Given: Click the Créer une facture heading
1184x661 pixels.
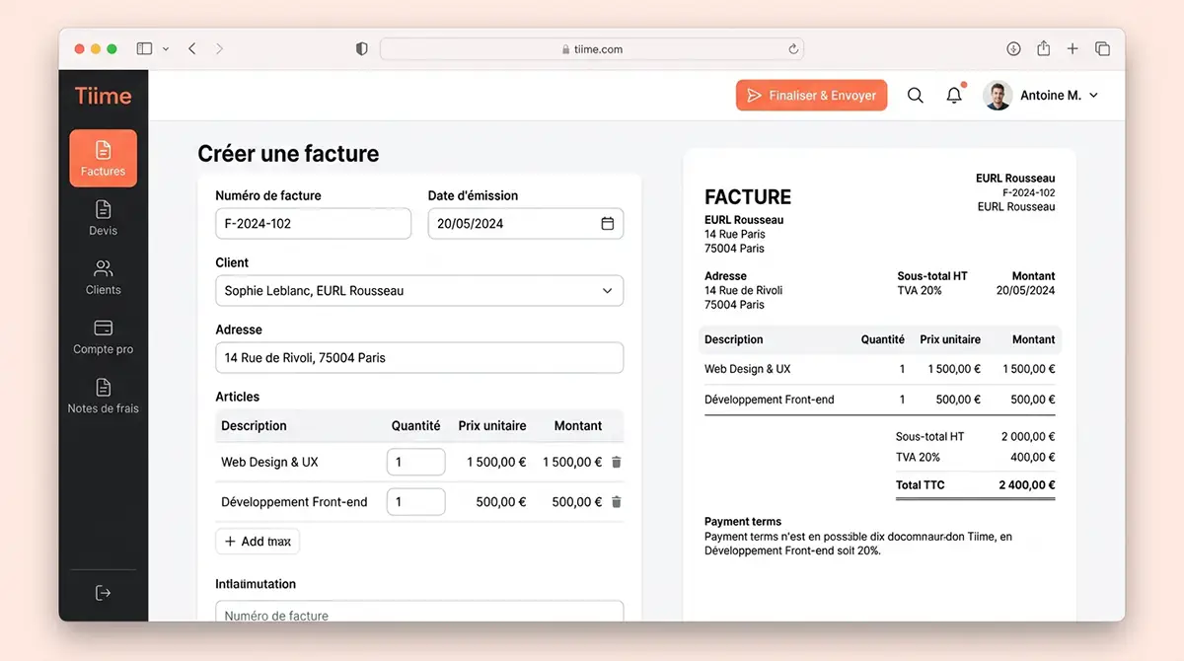Looking at the screenshot, I should (x=288, y=154).
